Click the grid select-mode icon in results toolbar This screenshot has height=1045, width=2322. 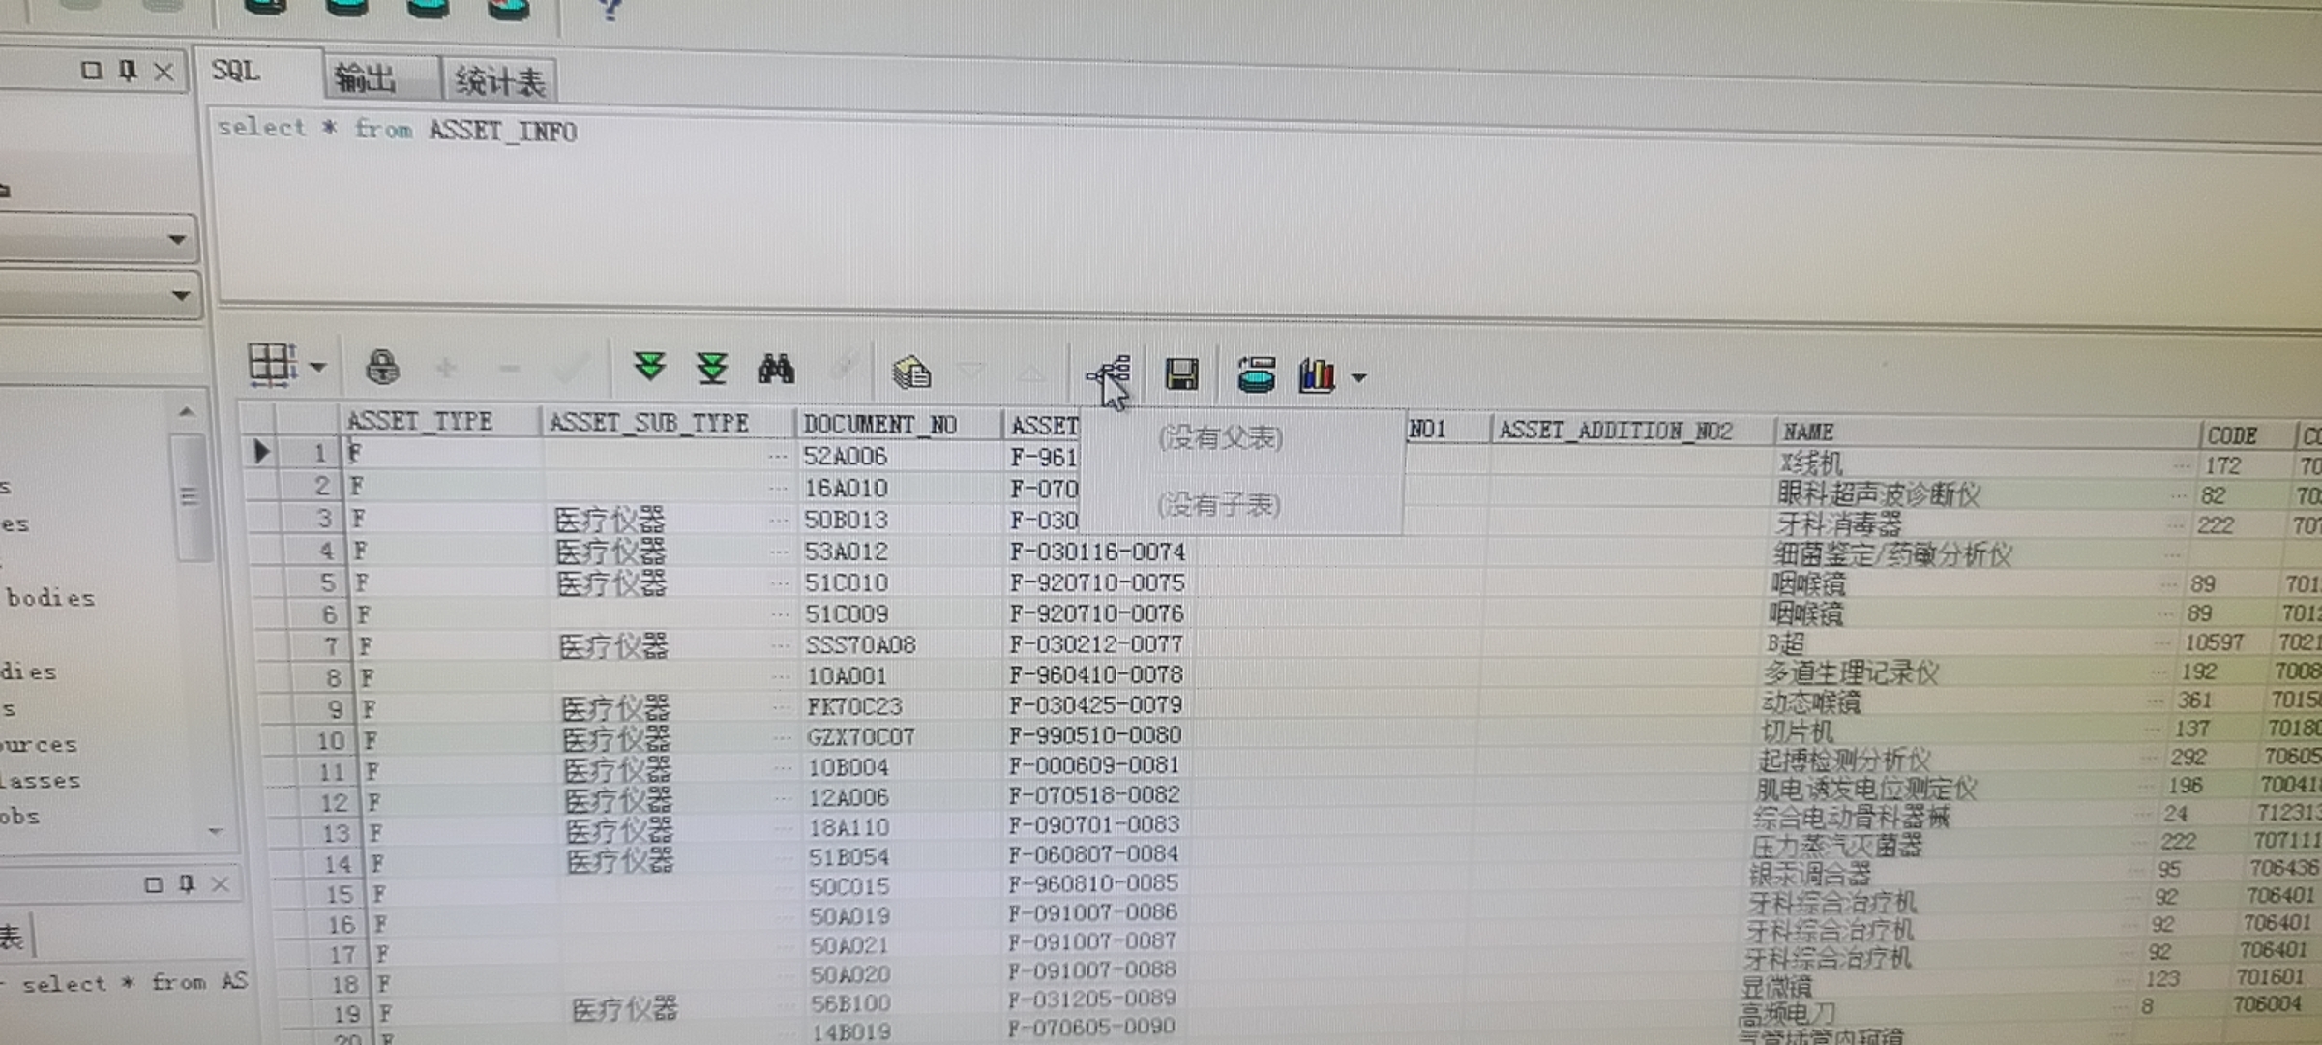coord(272,365)
